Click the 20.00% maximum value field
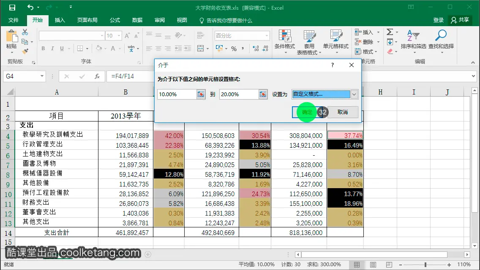Viewport: 480px width, 270px height. point(239,94)
